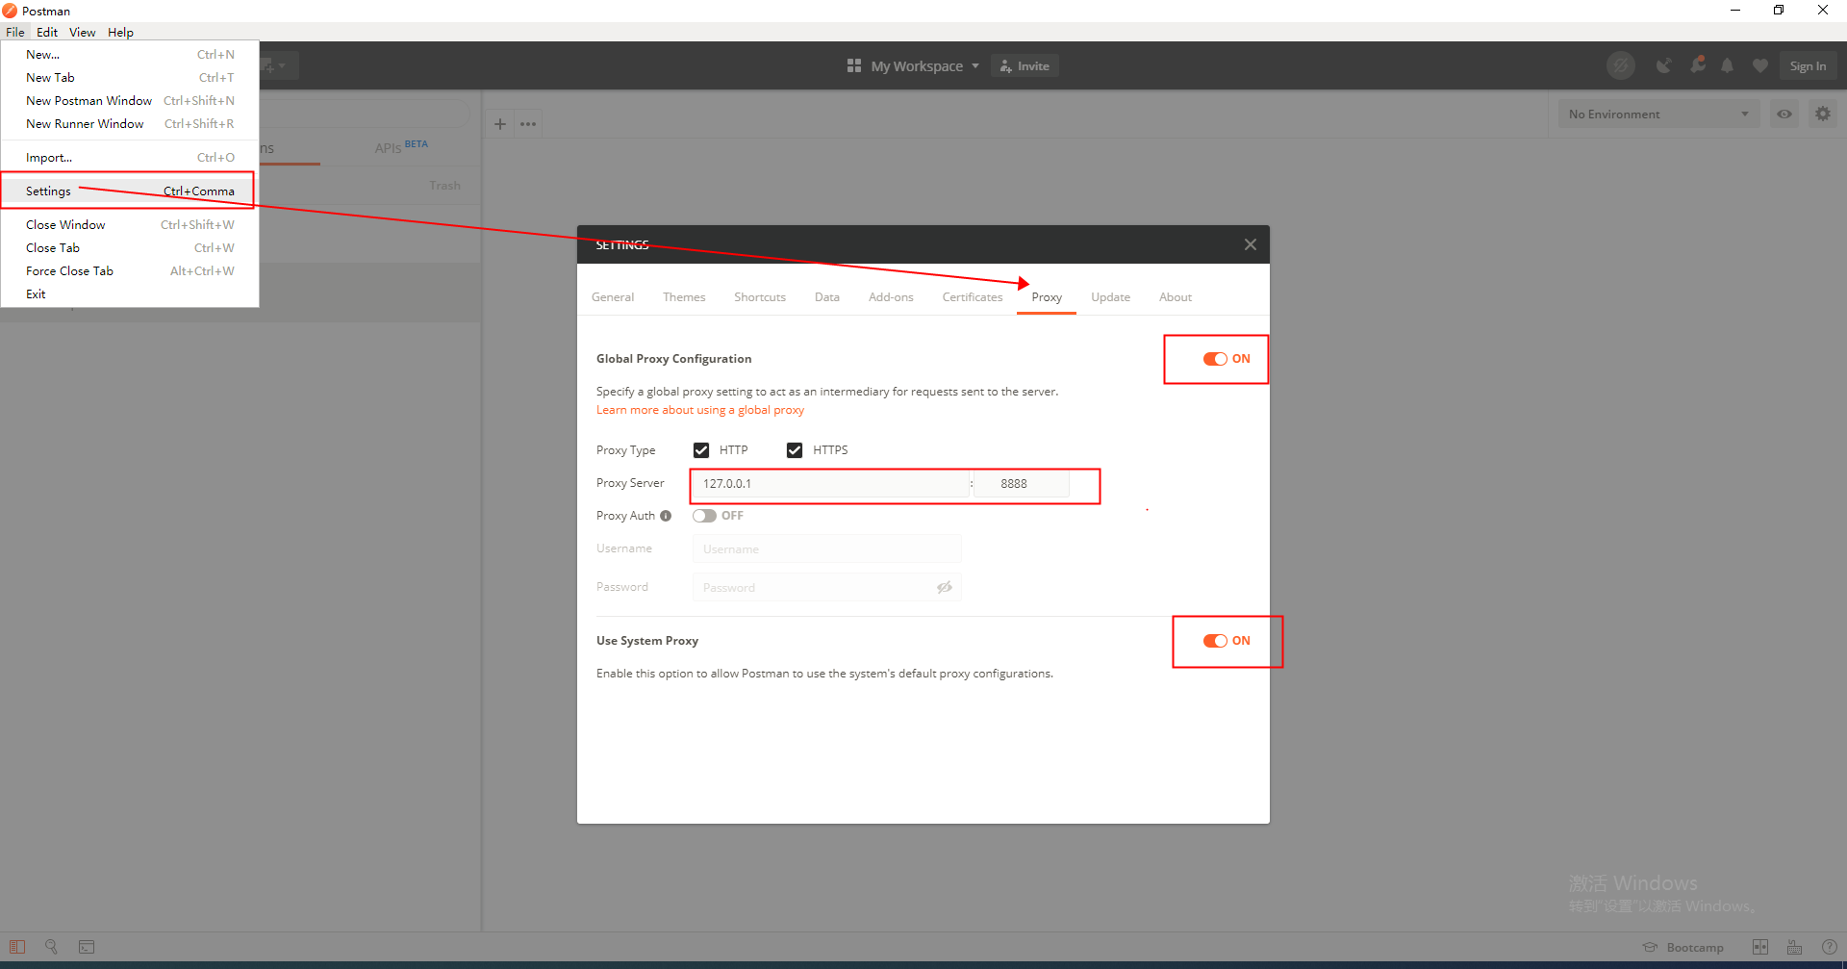This screenshot has height=969, width=1847.
Task: Open environment quick look eye icon
Action: click(1784, 114)
